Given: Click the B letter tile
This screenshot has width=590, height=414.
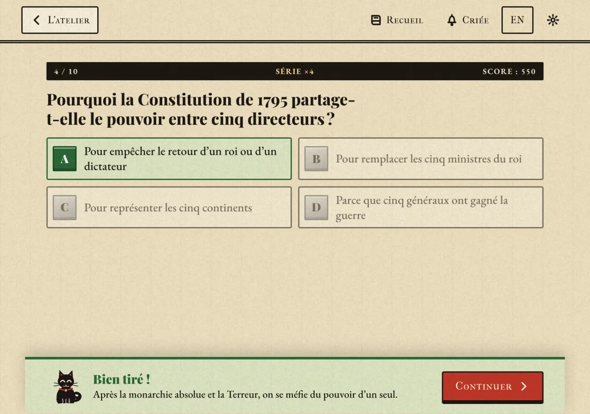Looking at the screenshot, I should coord(316,159).
